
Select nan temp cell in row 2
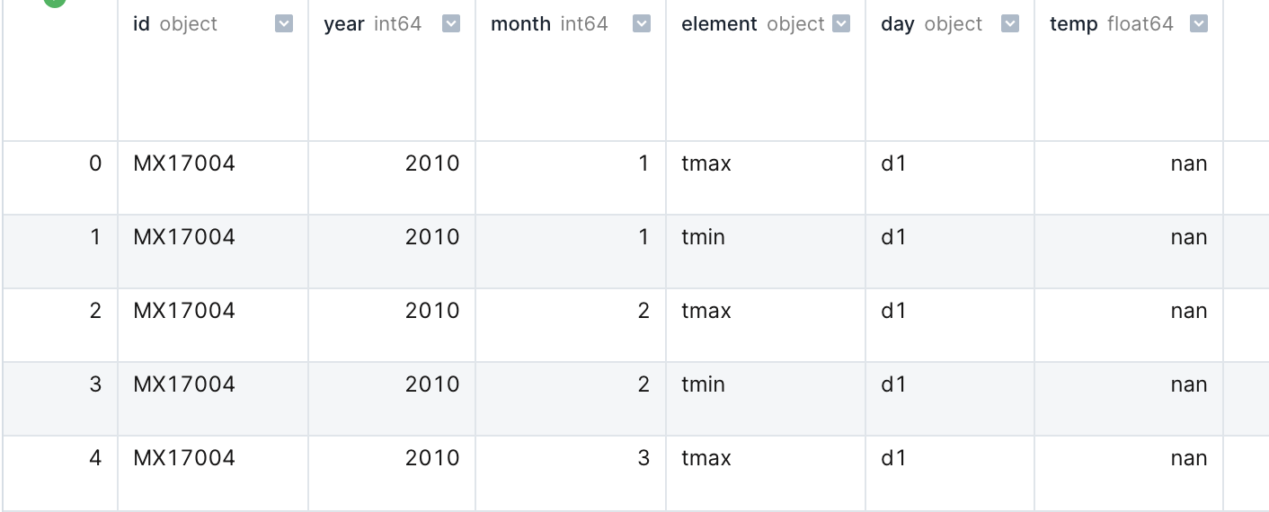[1189, 311]
